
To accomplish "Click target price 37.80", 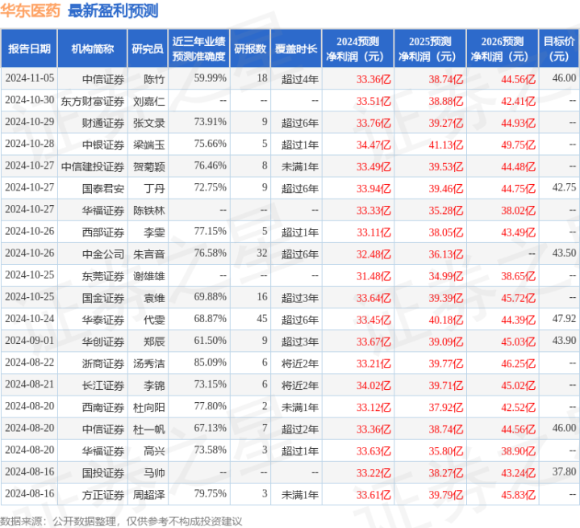I will point(564,471).
